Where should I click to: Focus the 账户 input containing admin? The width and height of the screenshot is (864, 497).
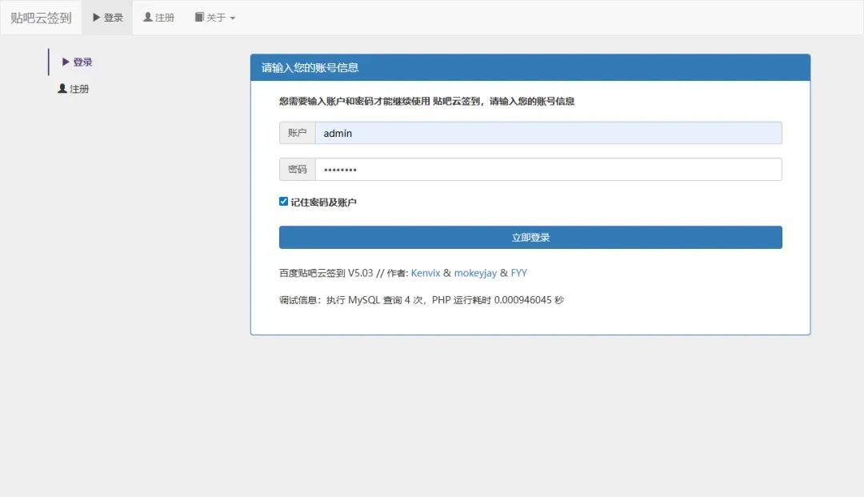(x=548, y=133)
